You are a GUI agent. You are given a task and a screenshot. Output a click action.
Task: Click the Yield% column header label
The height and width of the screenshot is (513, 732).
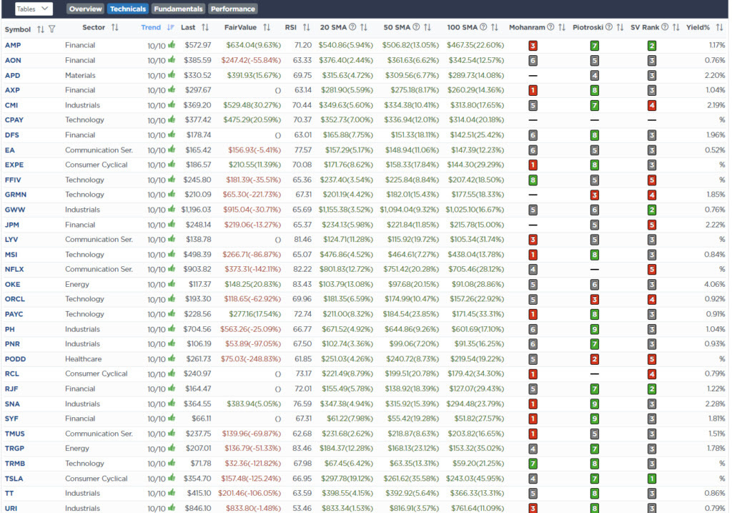[x=698, y=28]
